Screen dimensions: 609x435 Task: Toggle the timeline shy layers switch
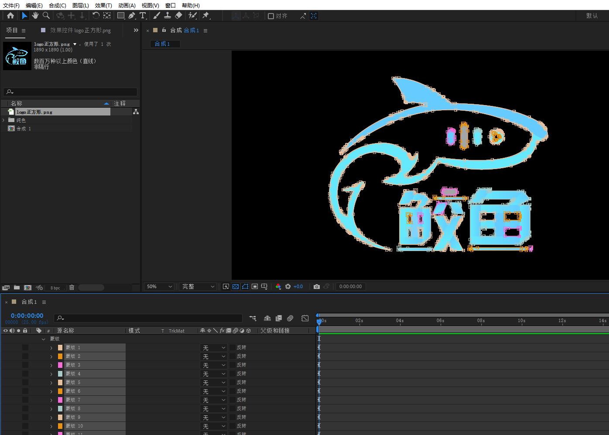click(267, 318)
